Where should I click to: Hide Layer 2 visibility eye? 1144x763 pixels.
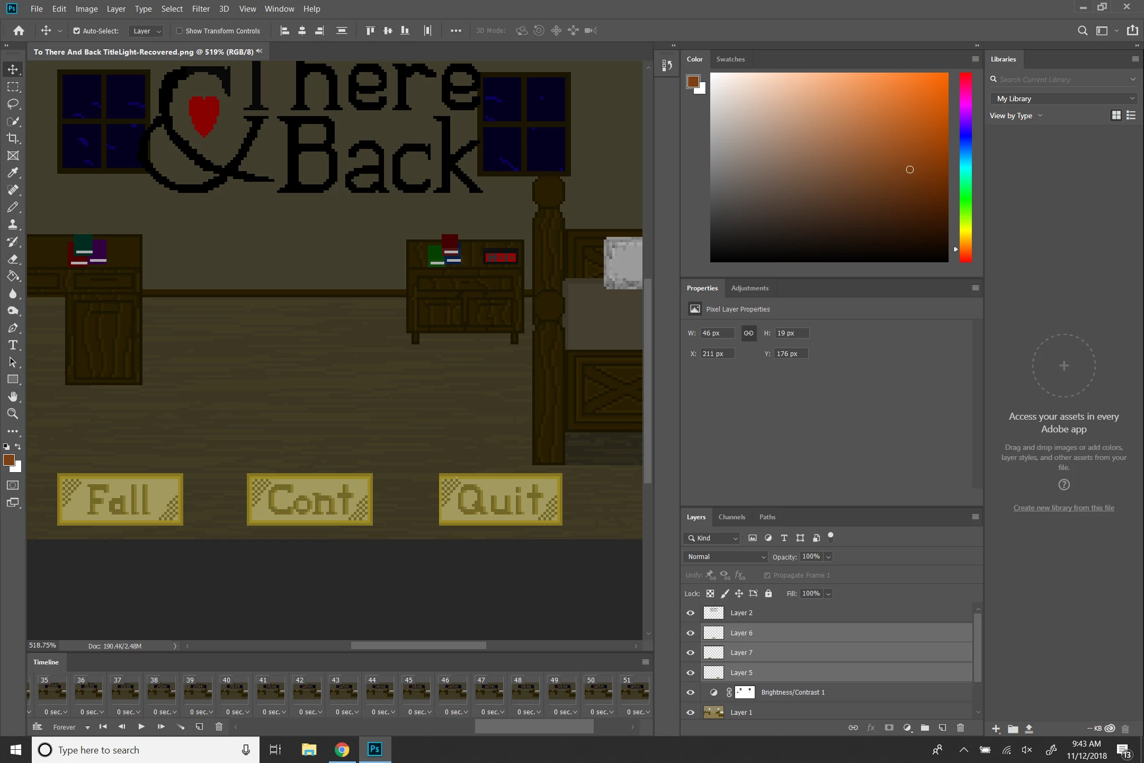coord(691,613)
